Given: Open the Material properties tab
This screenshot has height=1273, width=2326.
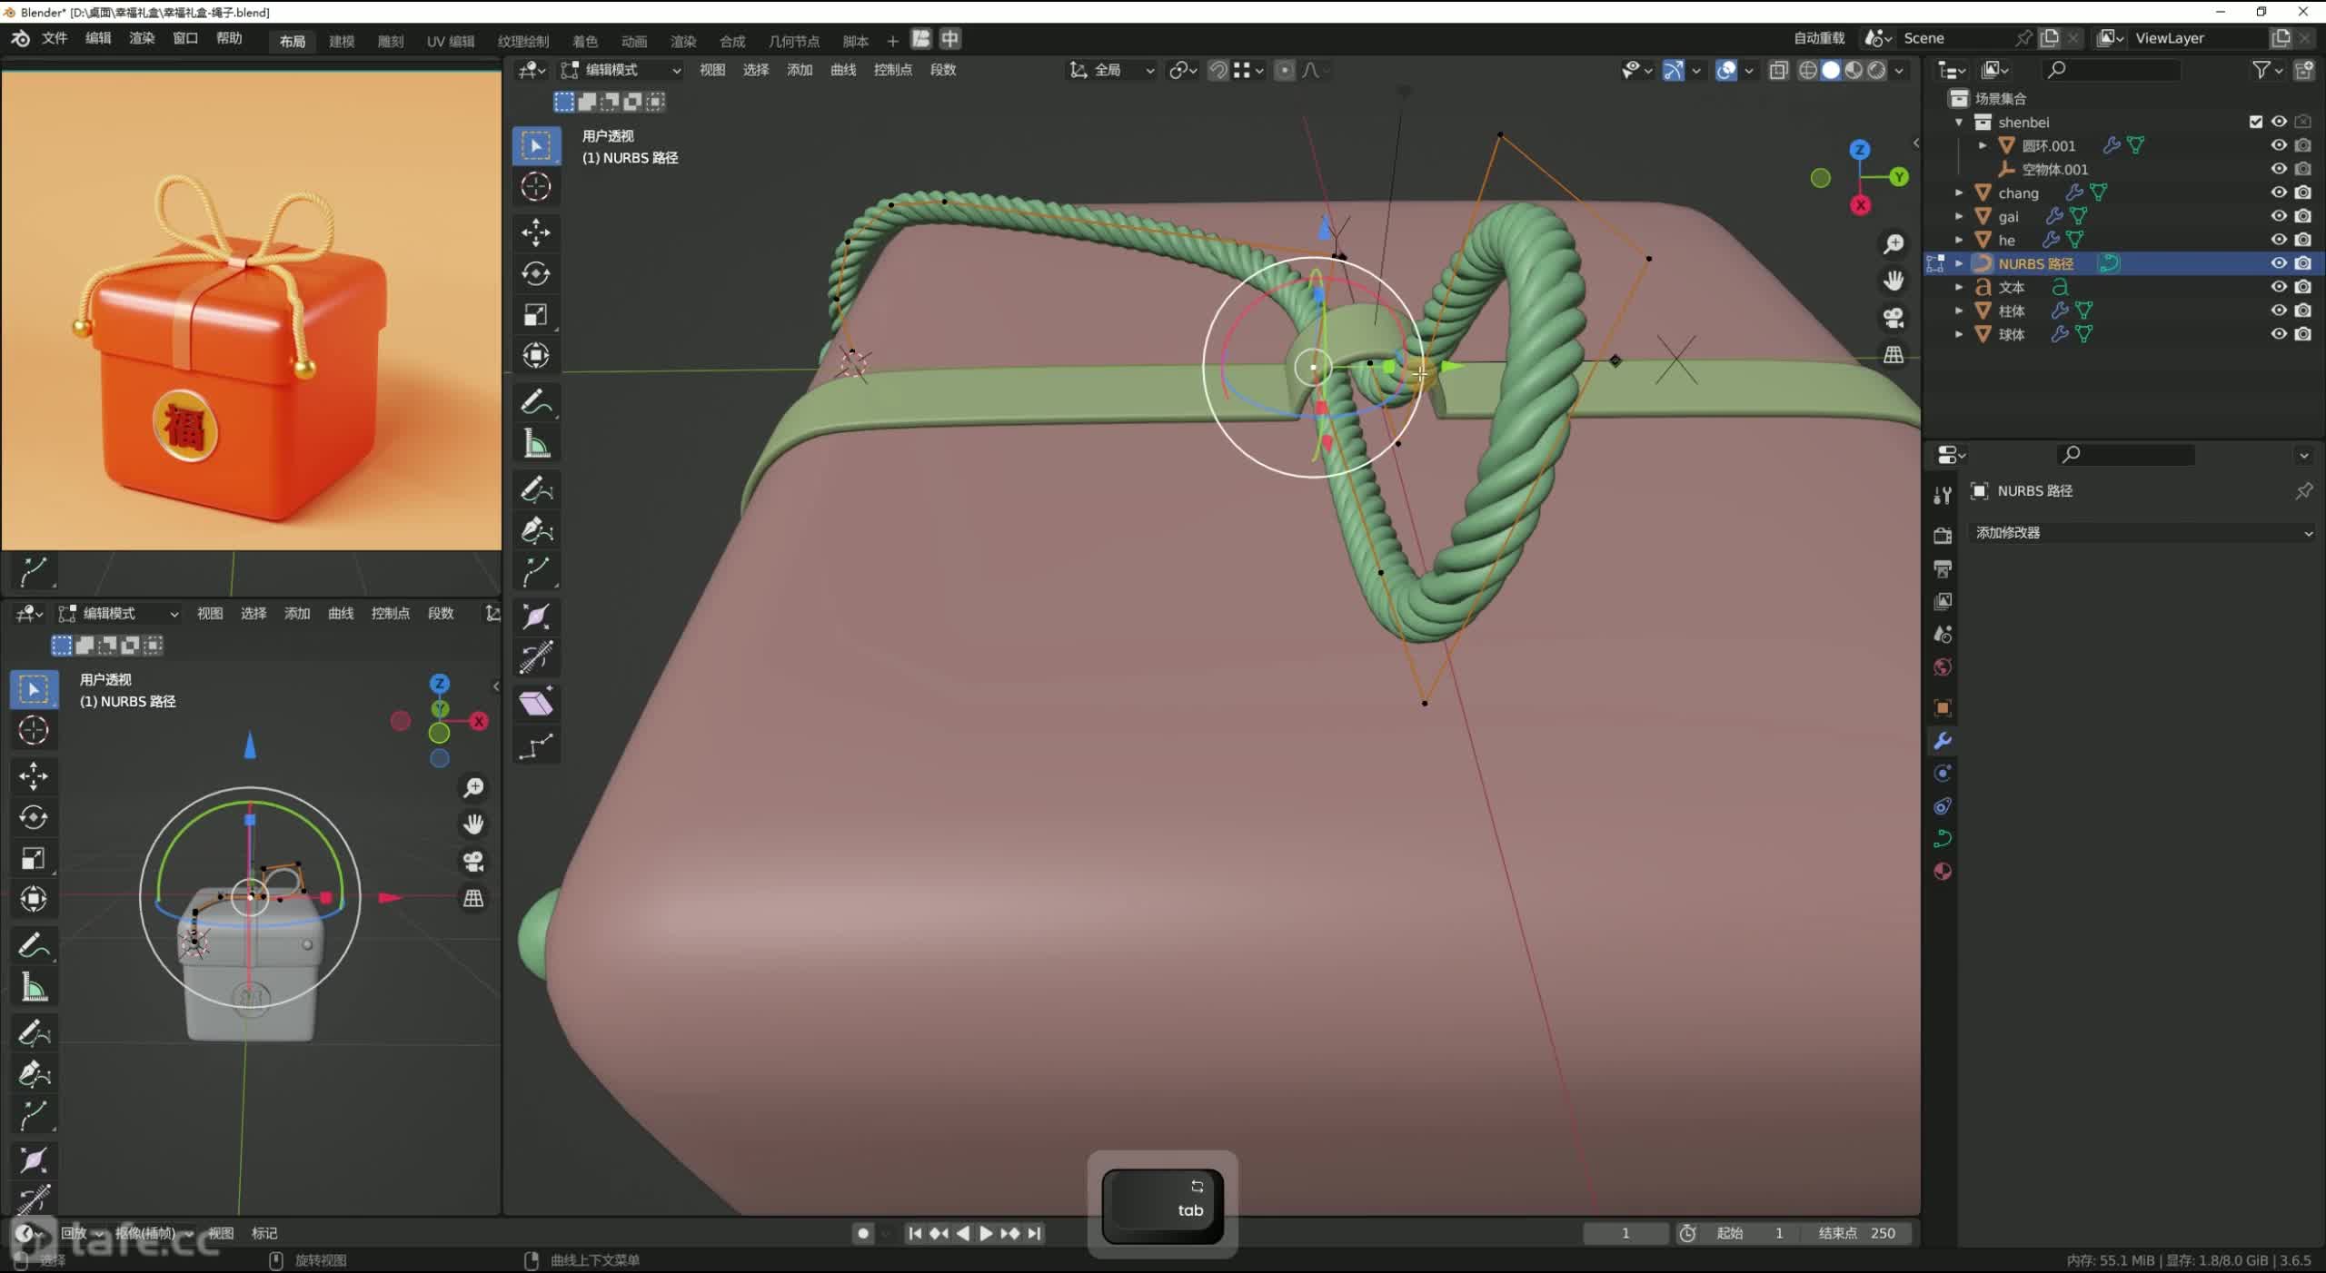Looking at the screenshot, I should (x=1943, y=872).
